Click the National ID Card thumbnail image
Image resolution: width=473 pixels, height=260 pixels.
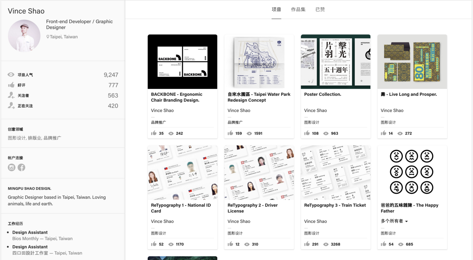pos(182,173)
